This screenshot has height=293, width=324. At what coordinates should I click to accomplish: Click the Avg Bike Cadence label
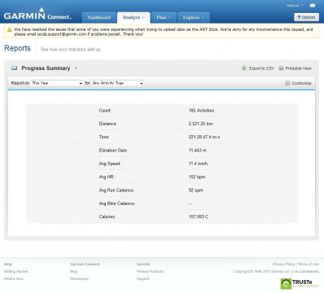click(x=117, y=203)
